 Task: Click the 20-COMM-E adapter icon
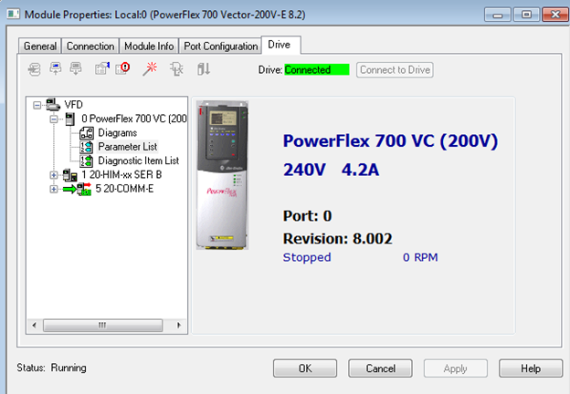point(77,189)
